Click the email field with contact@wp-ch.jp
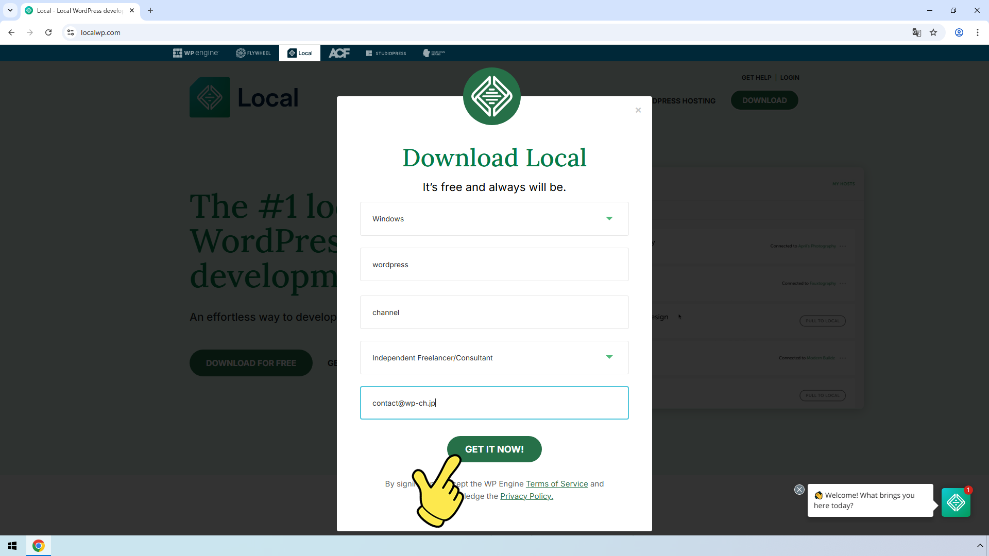The image size is (989, 556). (x=494, y=403)
